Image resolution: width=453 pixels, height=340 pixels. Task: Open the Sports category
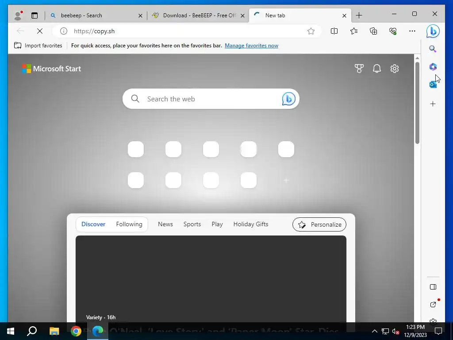[x=192, y=224]
